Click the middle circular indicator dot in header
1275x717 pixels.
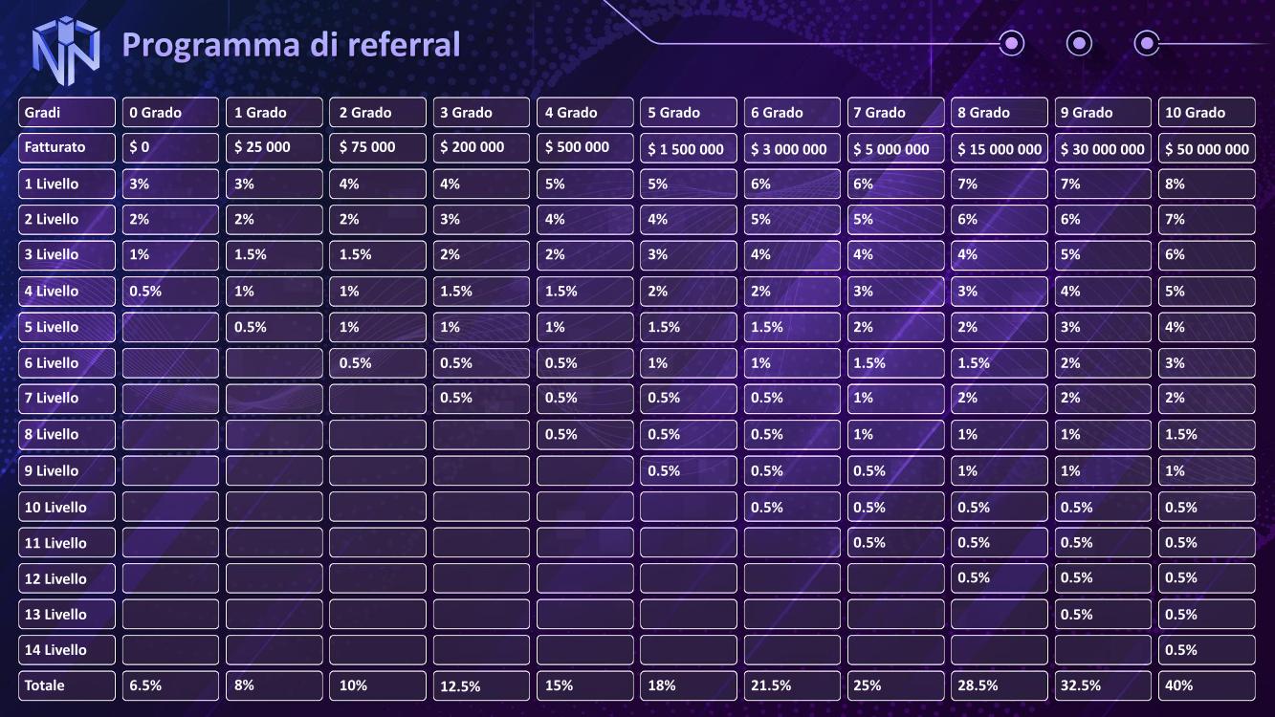point(1079,43)
